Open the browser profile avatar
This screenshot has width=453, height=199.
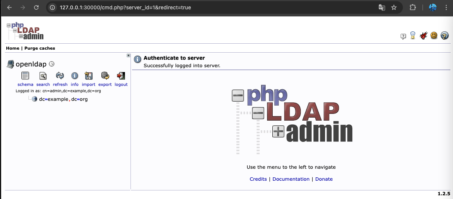click(433, 7)
